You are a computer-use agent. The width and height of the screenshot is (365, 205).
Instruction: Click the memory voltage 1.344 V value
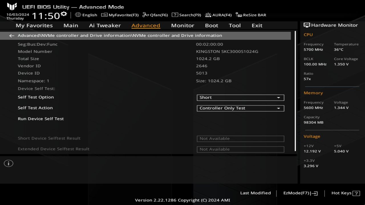click(x=341, y=108)
